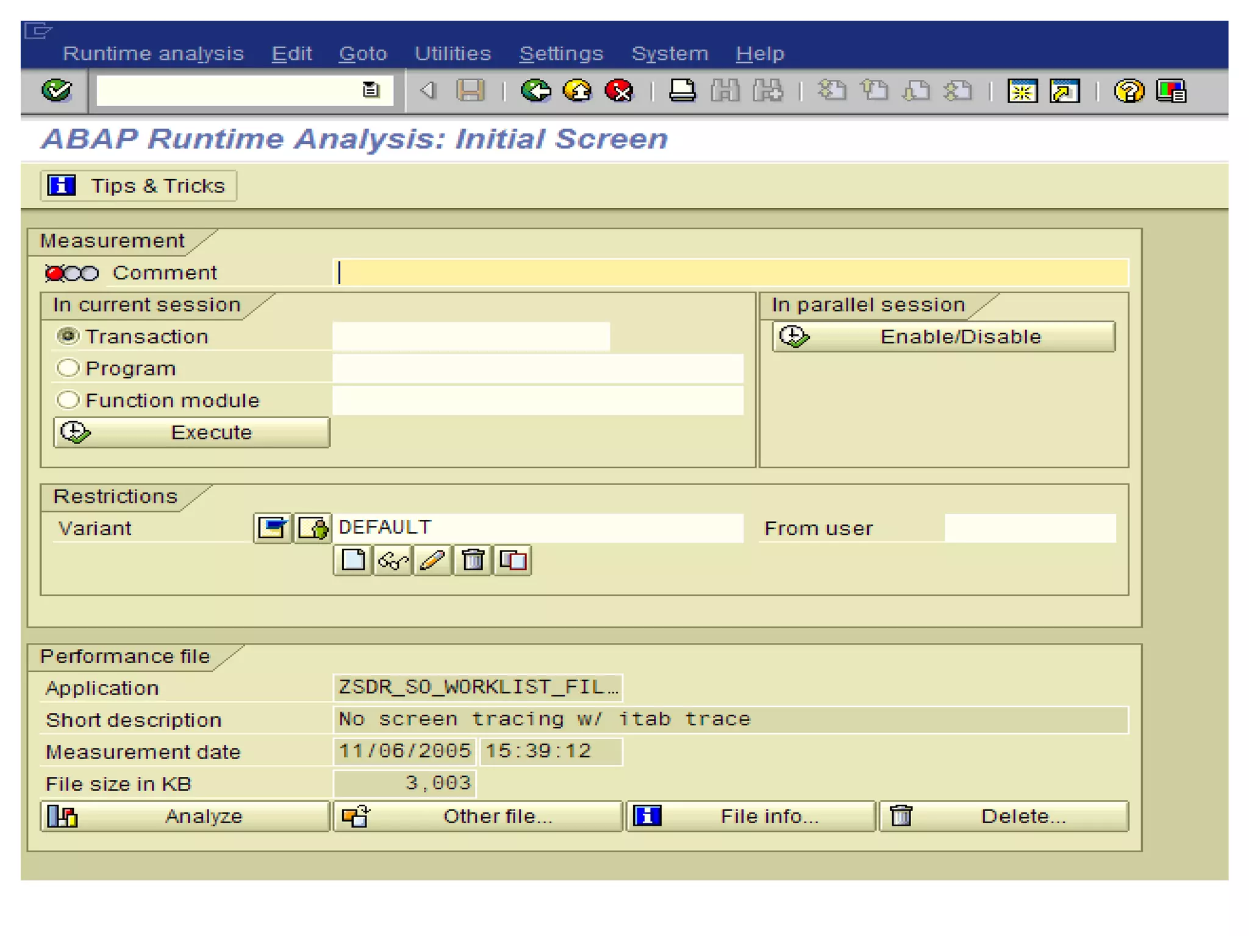1249x936 pixels.
Task: Click the Find binoculars icon
Action: click(x=725, y=91)
